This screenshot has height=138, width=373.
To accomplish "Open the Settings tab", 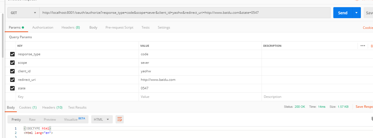I will [x=164, y=27].
